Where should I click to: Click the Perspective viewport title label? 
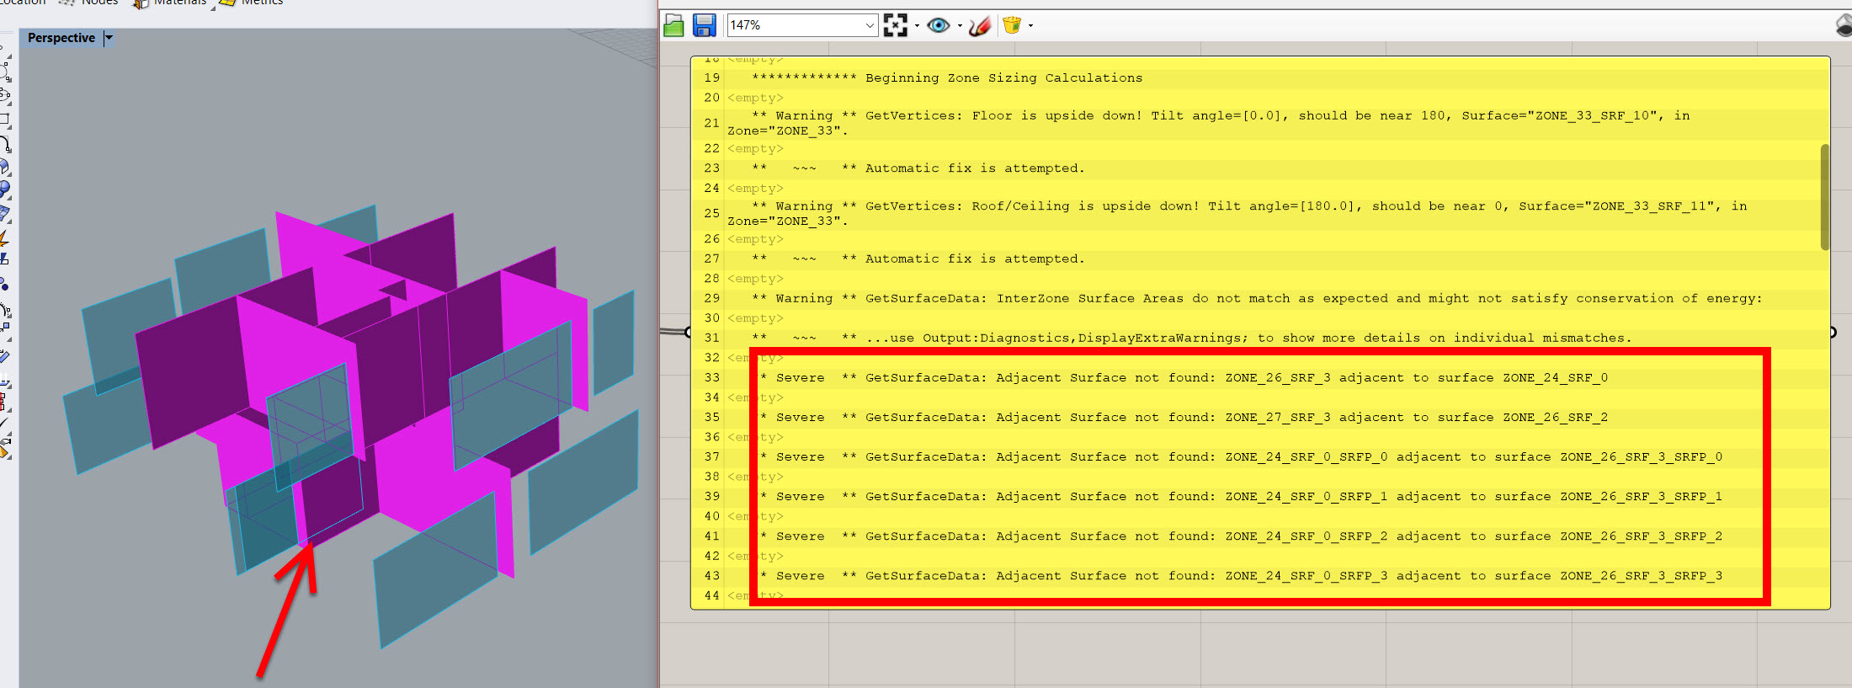61,38
